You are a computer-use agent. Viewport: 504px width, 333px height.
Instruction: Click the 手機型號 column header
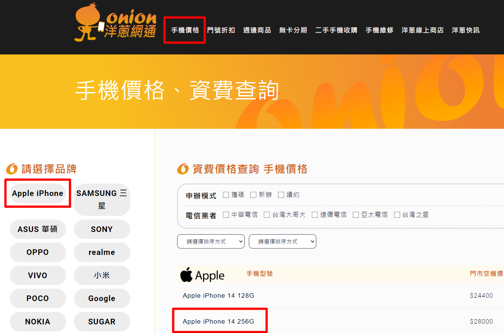pos(260,274)
